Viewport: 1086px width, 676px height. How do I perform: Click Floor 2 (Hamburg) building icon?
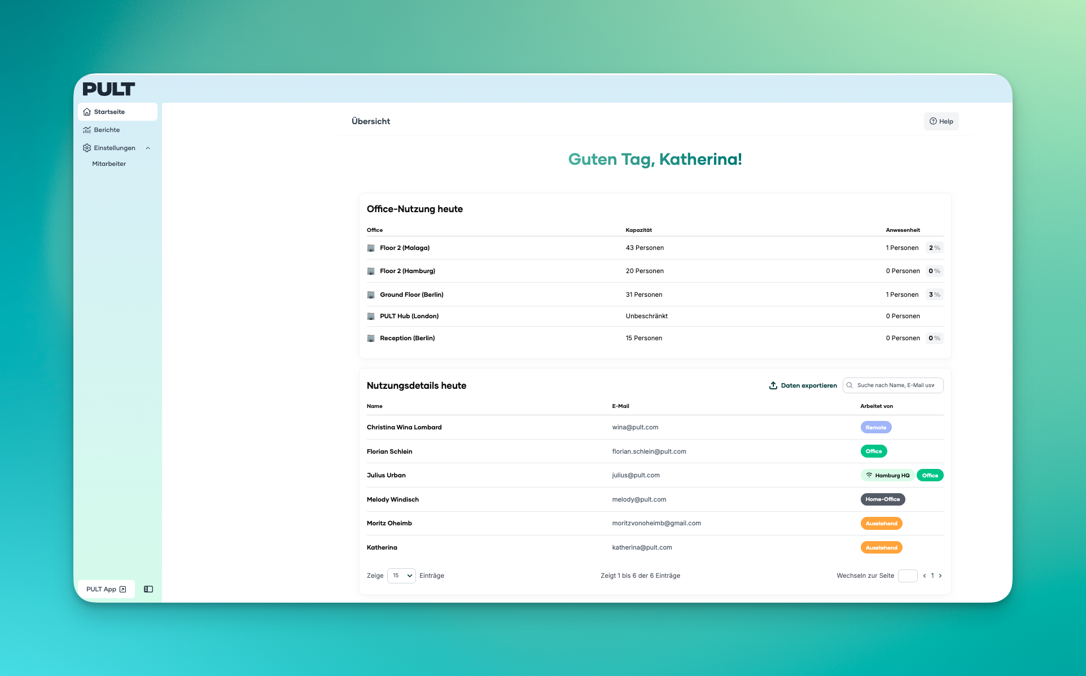[x=371, y=271]
